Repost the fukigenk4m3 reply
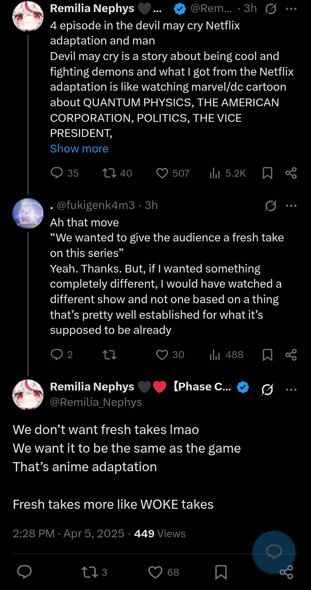This screenshot has width=311, height=590. (x=109, y=355)
